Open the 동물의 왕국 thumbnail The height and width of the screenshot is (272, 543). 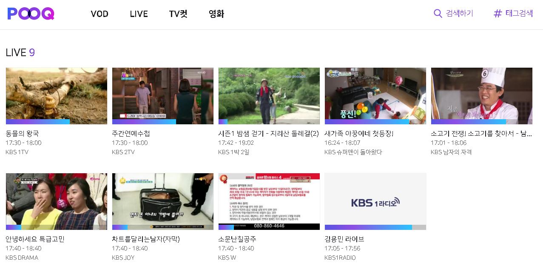pyautogui.click(x=57, y=96)
